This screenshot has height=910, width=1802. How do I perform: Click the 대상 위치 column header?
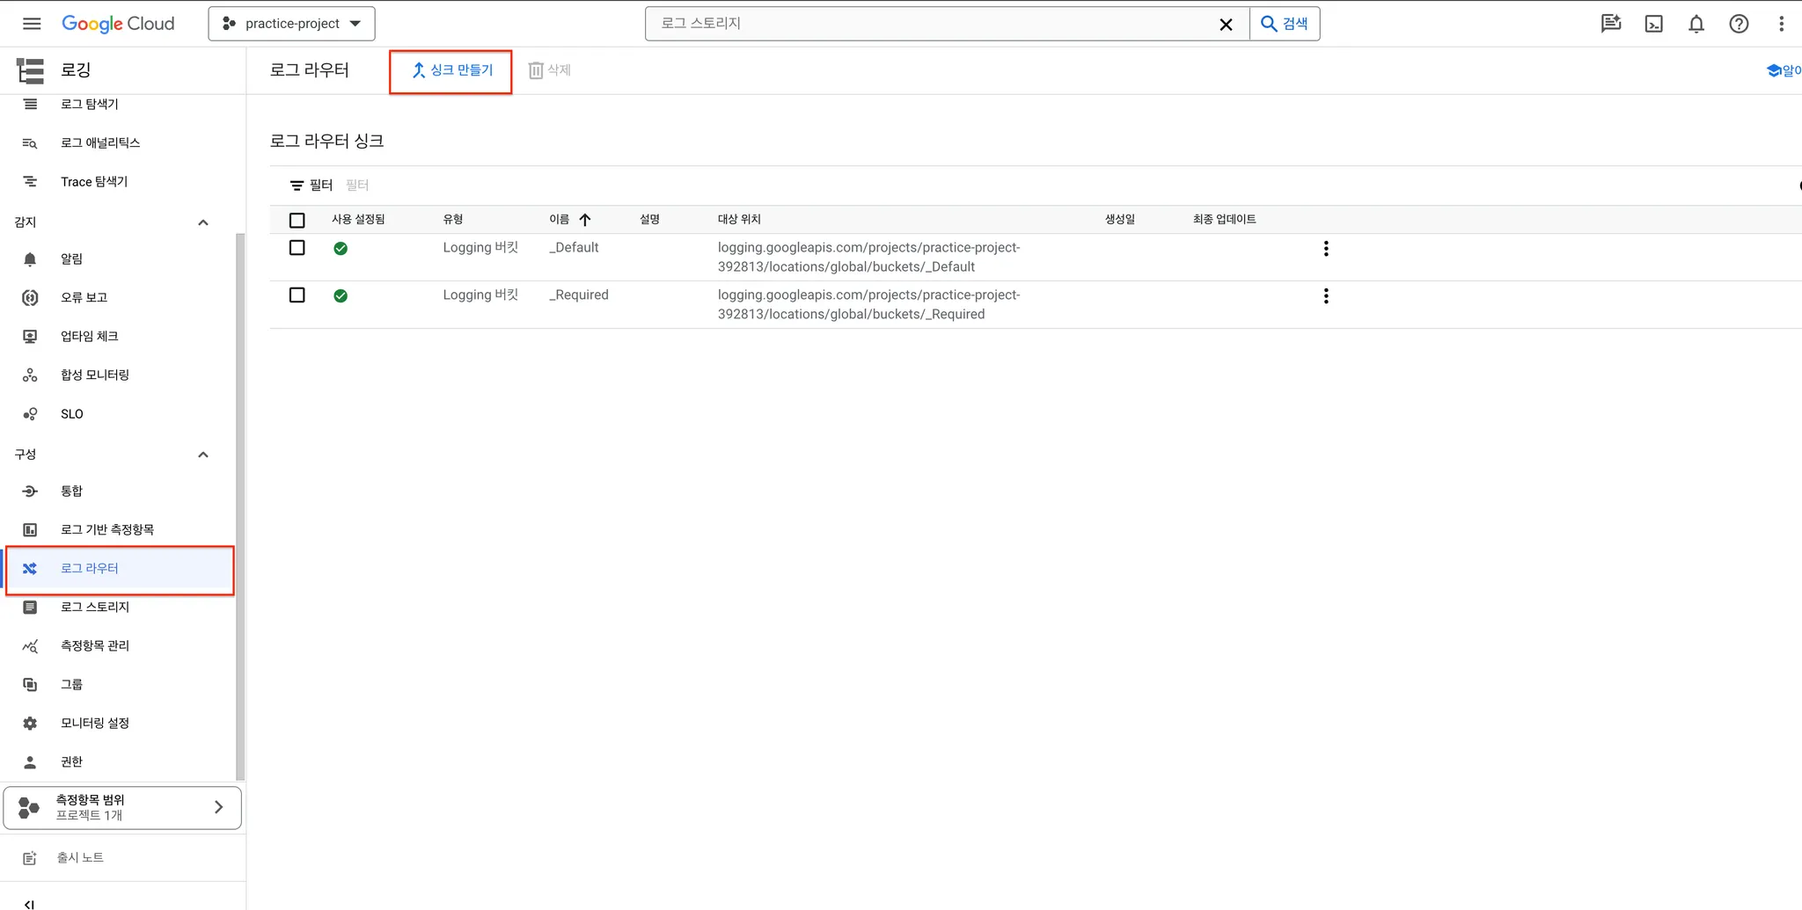(x=739, y=220)
